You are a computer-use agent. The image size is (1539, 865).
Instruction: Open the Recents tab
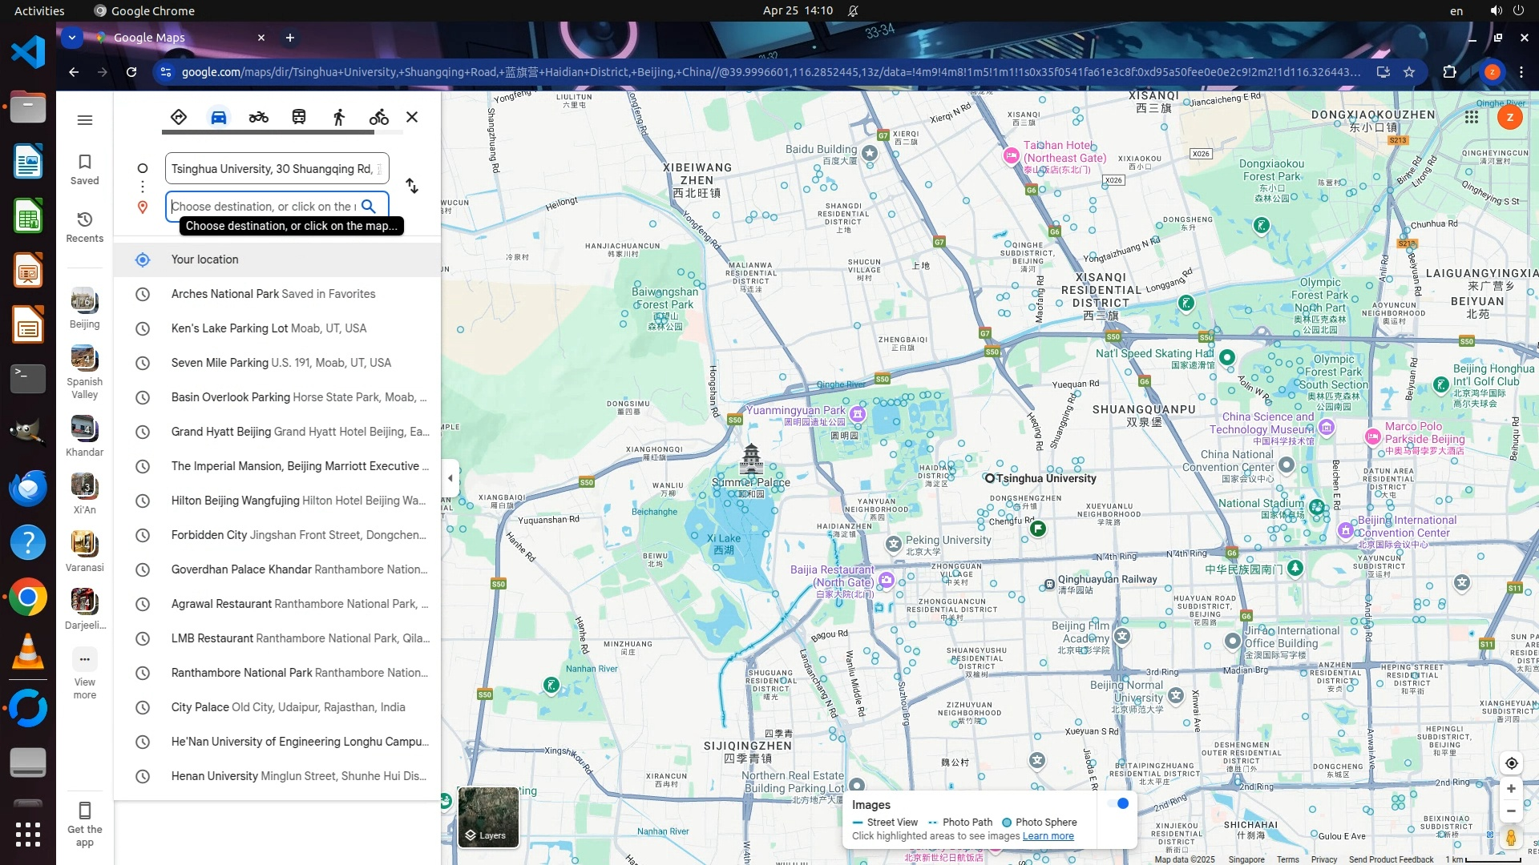click(x=84, y=227)
